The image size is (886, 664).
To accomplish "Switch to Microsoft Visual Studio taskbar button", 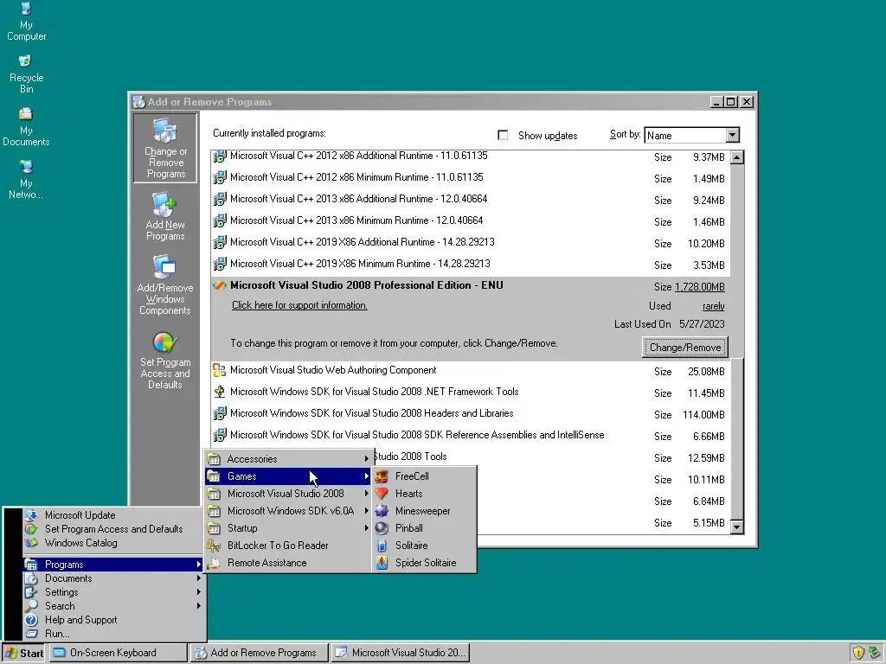I will pyautogui.click(x=400, y=654).
